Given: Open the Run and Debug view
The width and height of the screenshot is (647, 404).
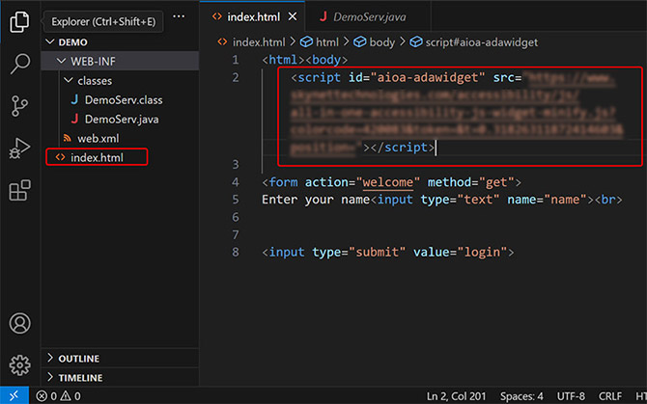Looking at the screenshot, I should 19,148.
